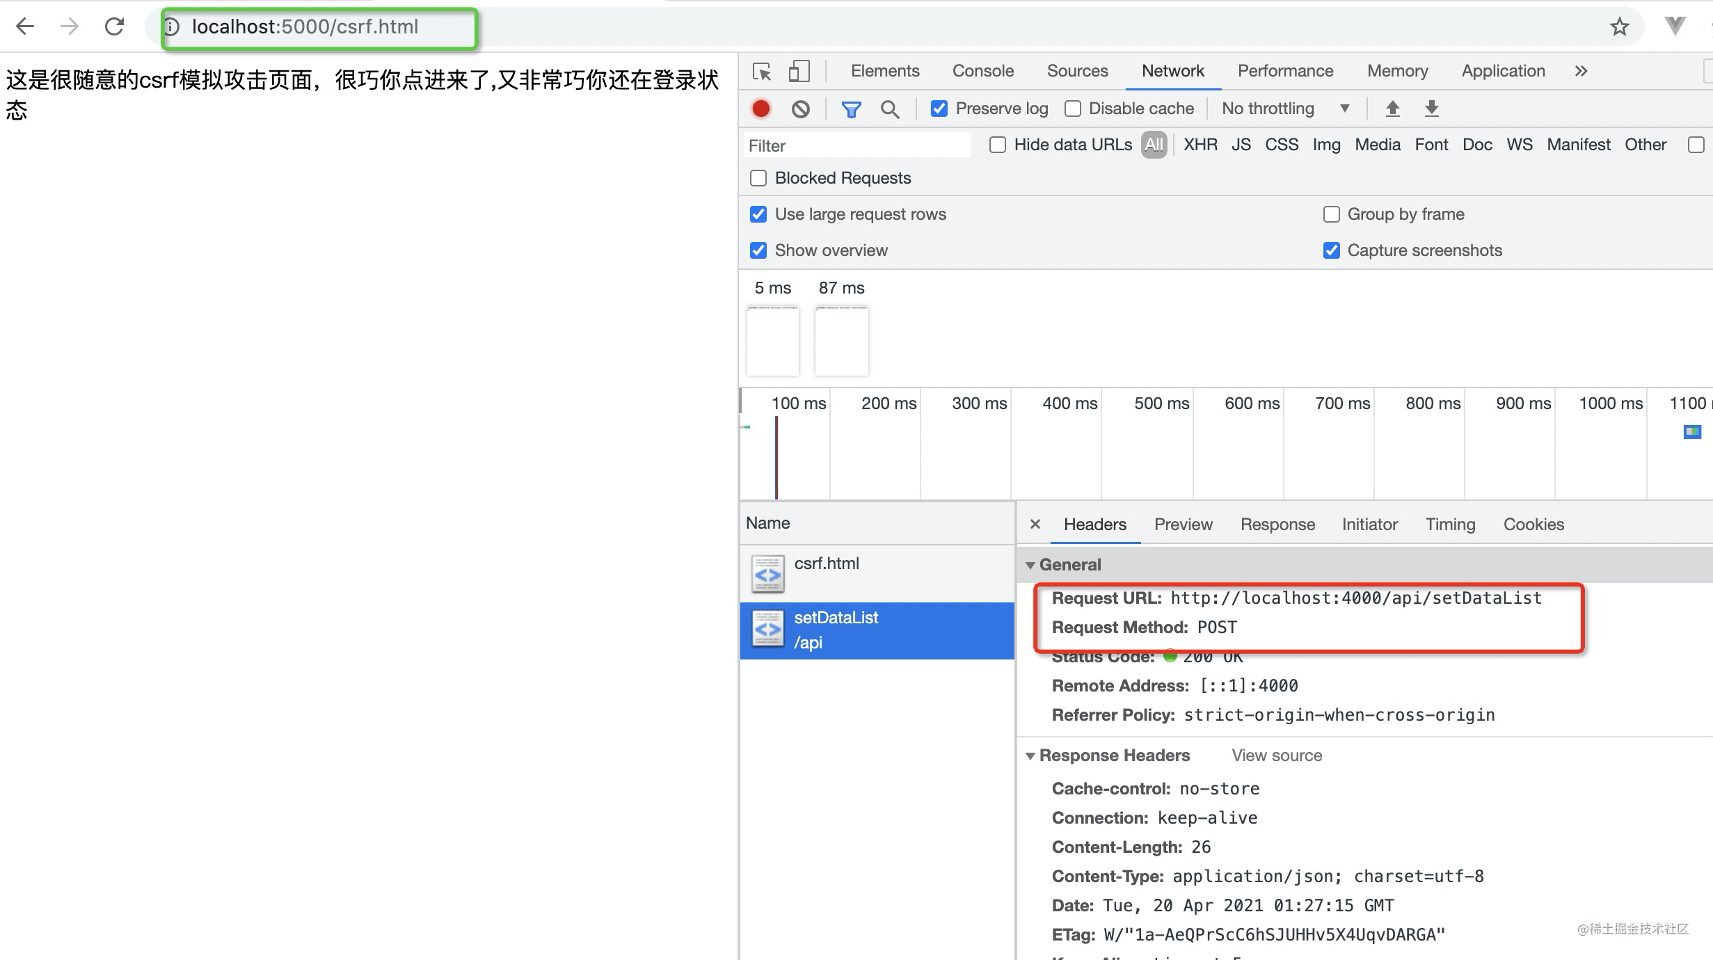Click View source for Response Headers
The width and height of the screenshot is (1713, 960).
tap(1277, 755)
